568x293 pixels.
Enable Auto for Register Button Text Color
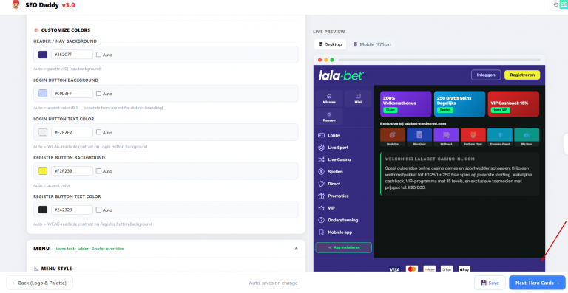pyautogui.click(x=98, y=210)
